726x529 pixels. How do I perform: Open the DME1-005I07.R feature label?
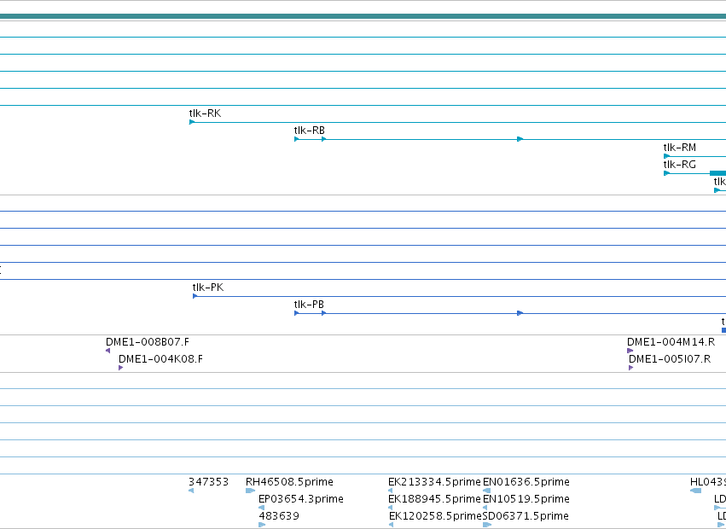click(x=670, y=359)
